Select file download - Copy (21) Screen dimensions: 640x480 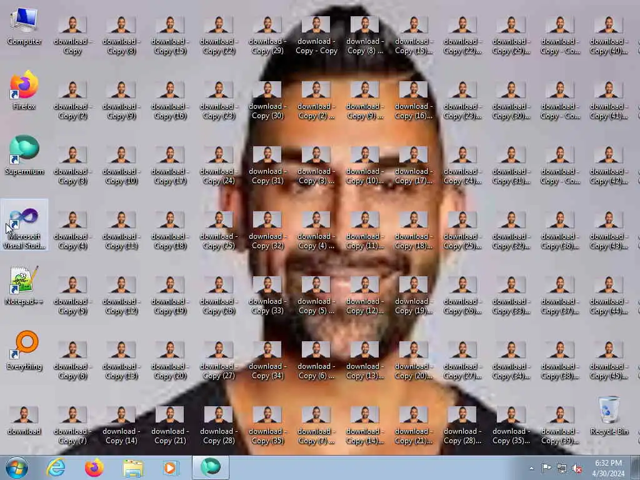(170, 426)
